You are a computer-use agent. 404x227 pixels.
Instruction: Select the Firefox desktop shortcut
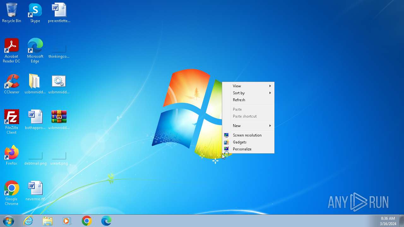[x=12, y=155]
